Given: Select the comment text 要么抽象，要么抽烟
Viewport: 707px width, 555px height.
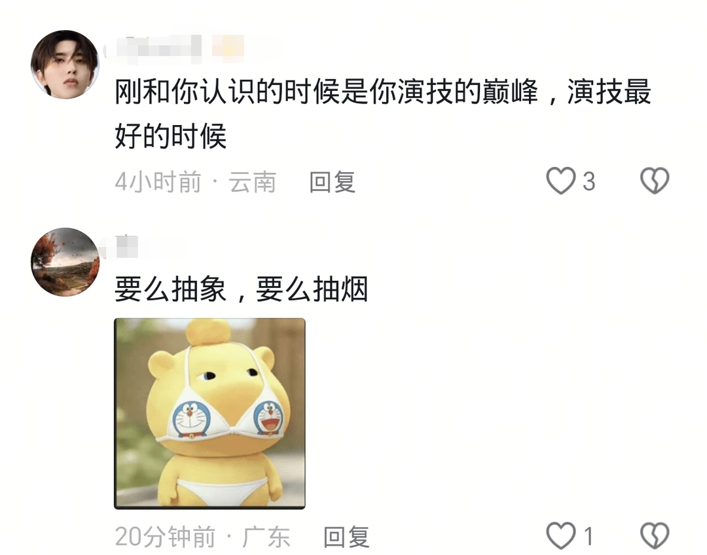Looking at the screenshot, I should (x=241, y=289).
